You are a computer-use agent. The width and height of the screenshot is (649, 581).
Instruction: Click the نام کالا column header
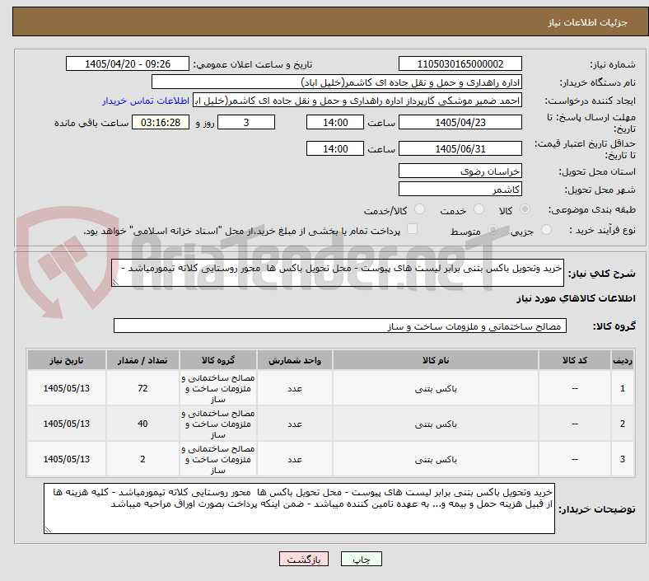(x=436, y=360)
